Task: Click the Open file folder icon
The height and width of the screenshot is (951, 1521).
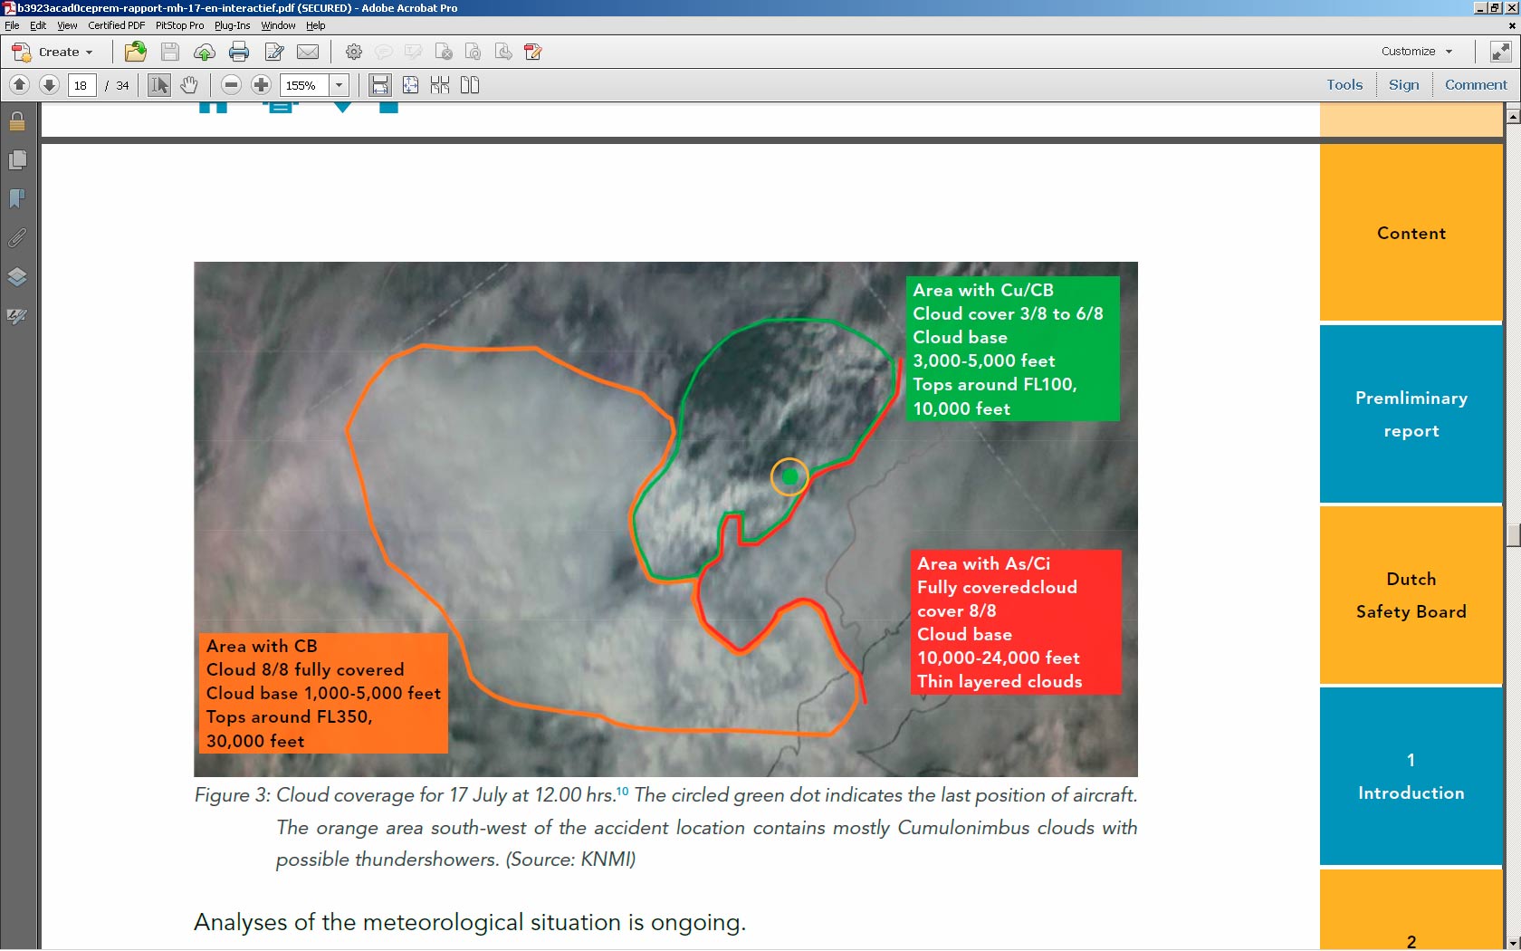Action: [x=136, y=52]
